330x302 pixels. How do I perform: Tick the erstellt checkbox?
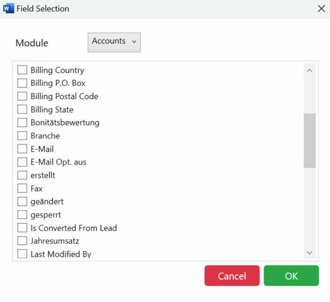(22, 175)
